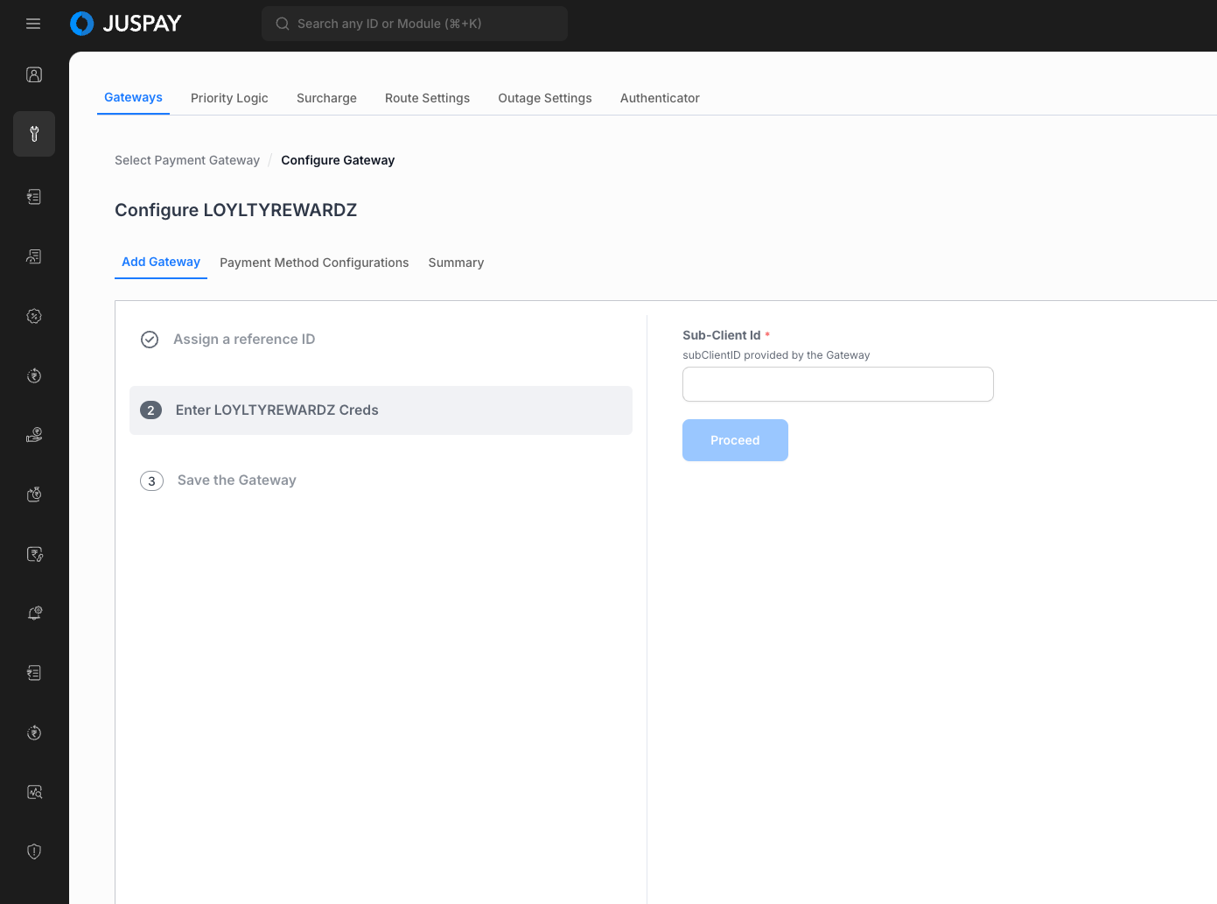Select the Authenticator tab

660,98
